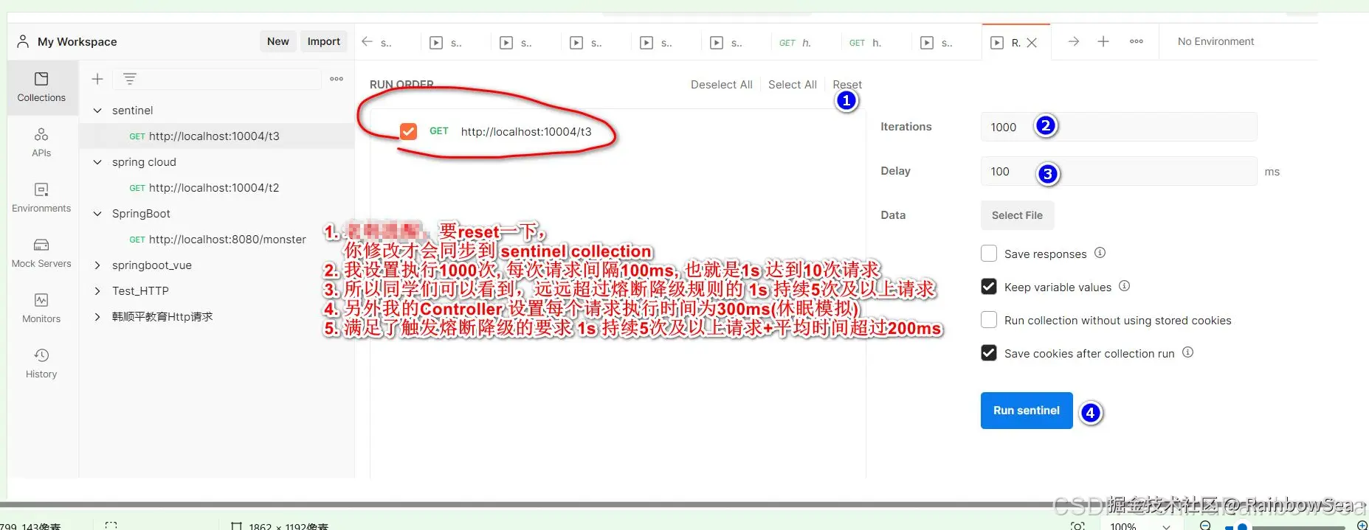Click the run order URL http://localhost:10004/t3
Viewport: 1369px width, 530px height.
click(526, 131)
